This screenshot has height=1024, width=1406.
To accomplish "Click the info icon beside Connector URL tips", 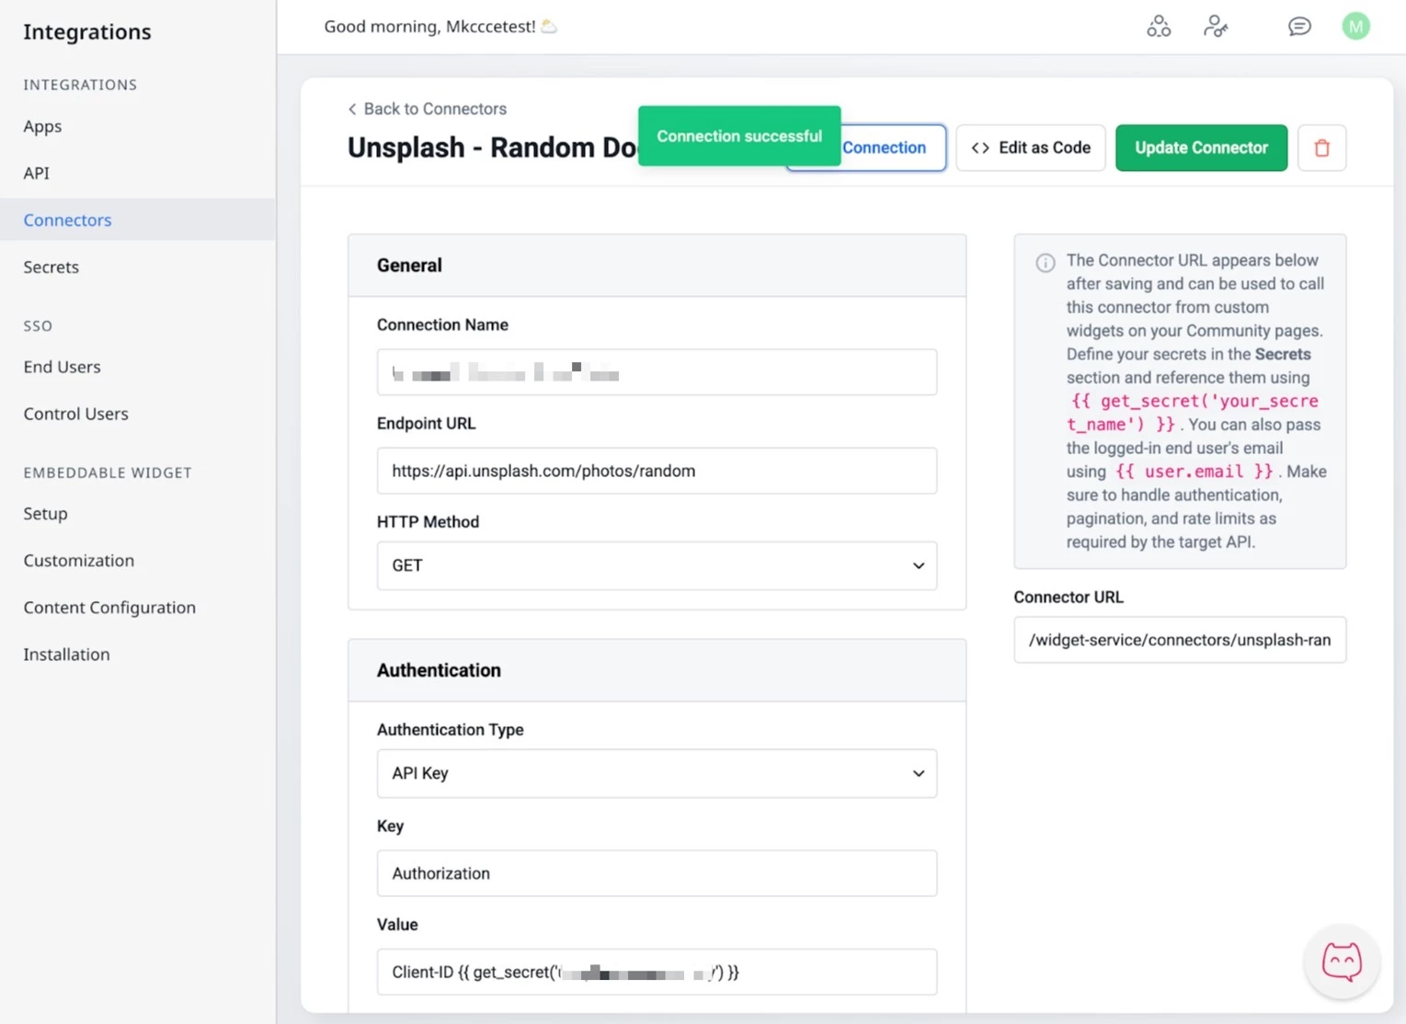I will coord(1045,263).
